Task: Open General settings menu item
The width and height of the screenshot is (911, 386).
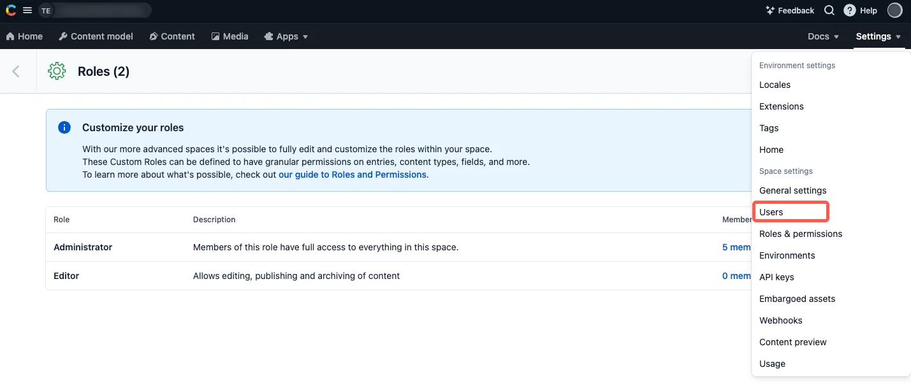Action: (831, 190)
